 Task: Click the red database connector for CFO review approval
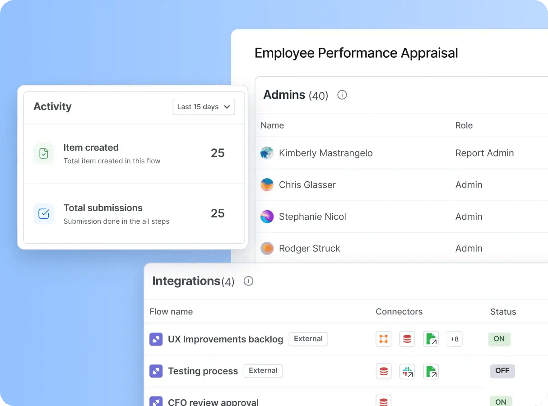click(x=384, y=401)
